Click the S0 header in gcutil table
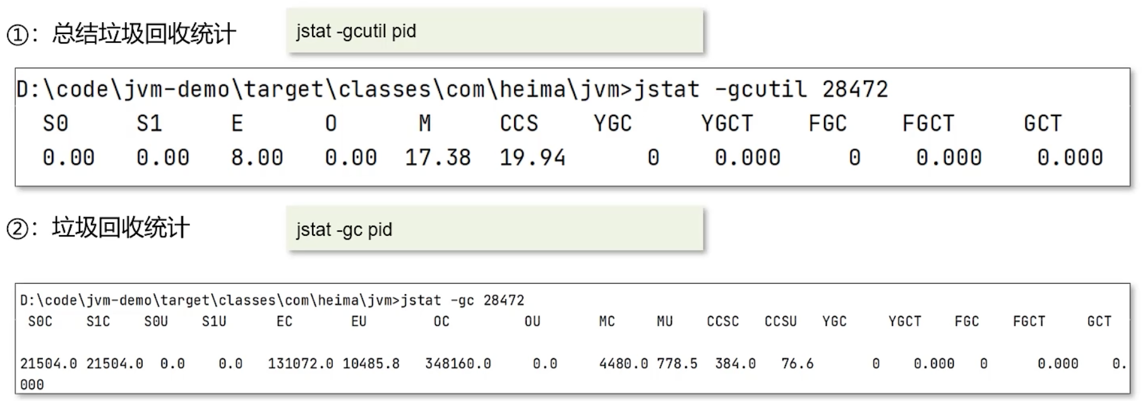This screenshot has width=1143, height=401. tap(56, 123)
